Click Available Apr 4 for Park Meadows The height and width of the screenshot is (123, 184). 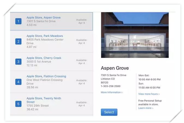pyautogui.click(x=82, y=41)
